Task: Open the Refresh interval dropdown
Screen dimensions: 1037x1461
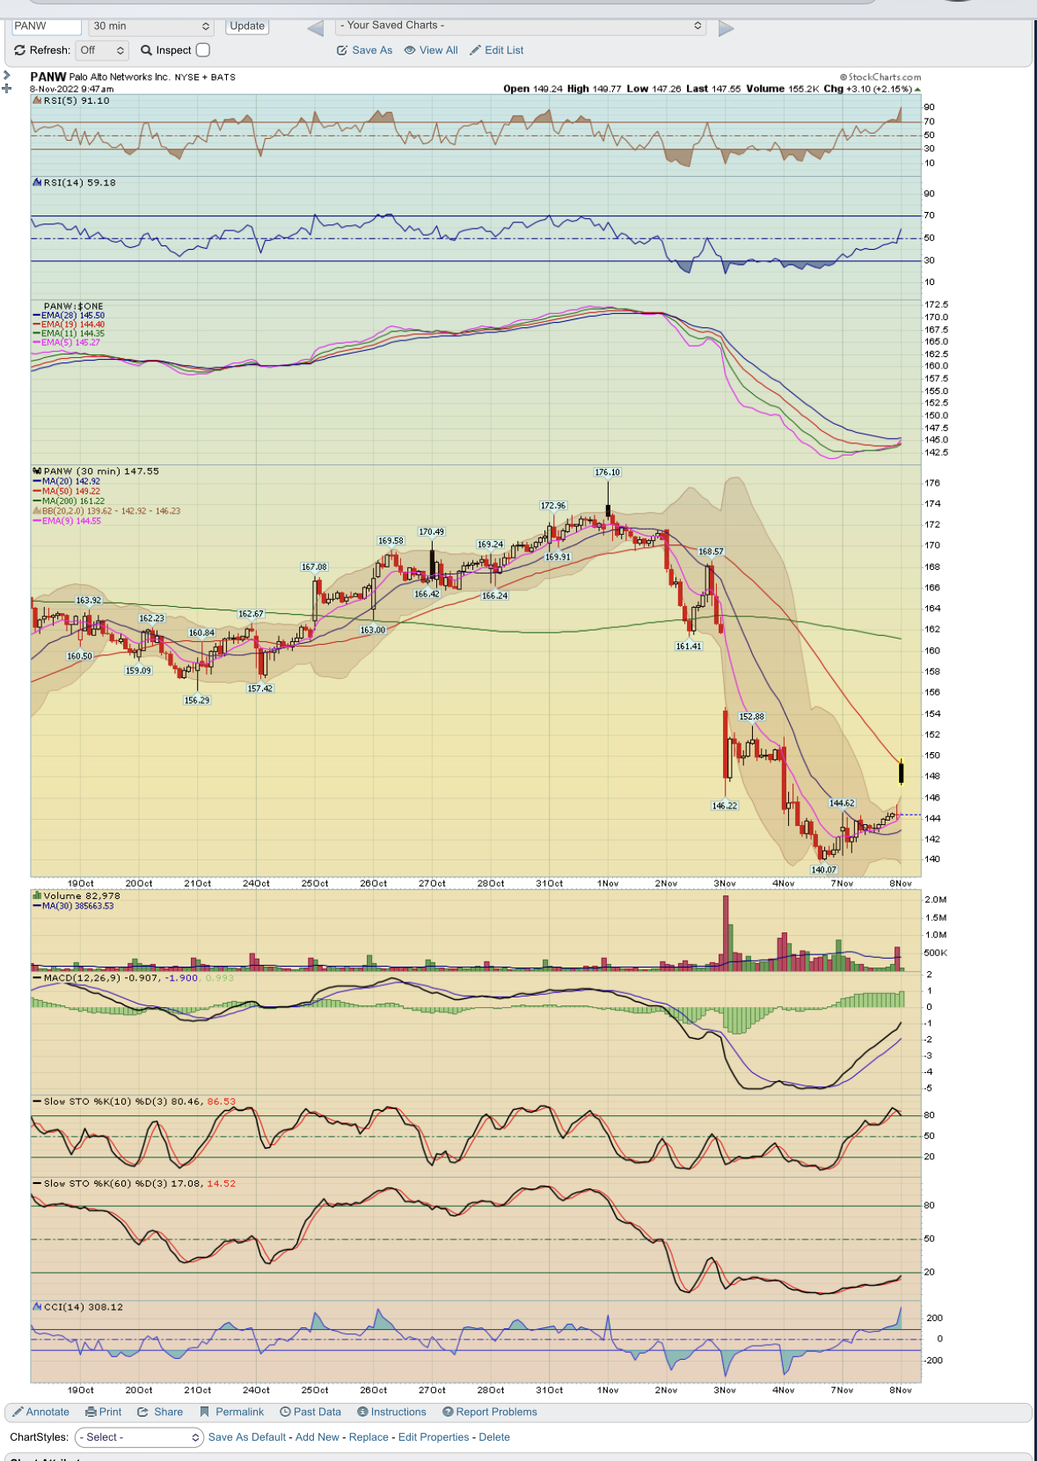Action: pos(102,50)
